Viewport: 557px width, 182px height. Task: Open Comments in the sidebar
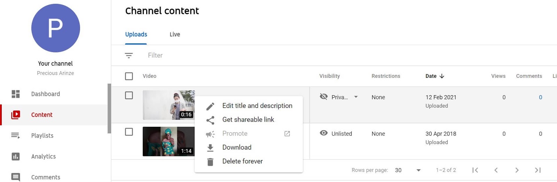[x=45, y=177]
